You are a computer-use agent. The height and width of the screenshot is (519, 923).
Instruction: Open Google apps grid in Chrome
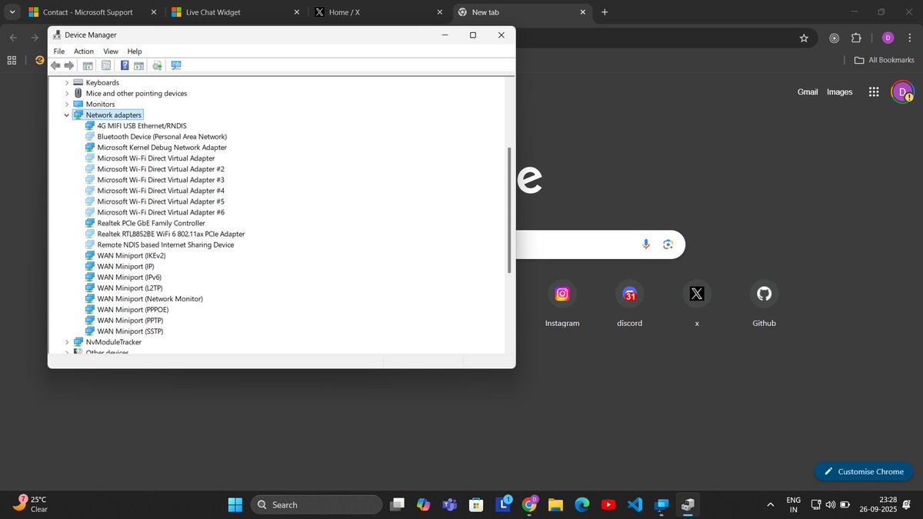tap(874, 91)
